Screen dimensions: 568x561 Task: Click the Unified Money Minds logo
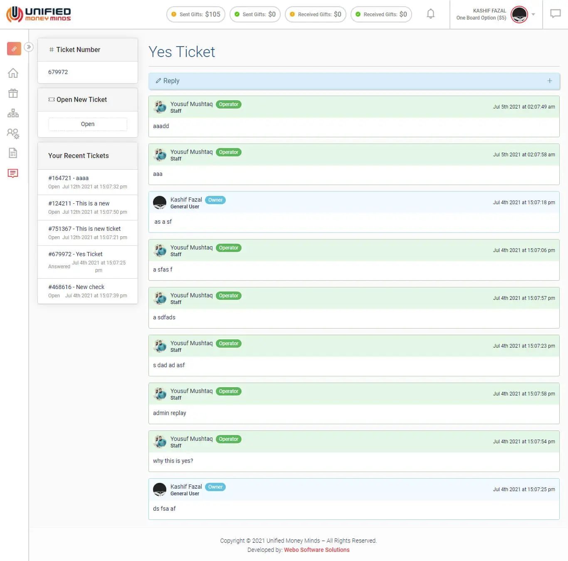[39, 14]
